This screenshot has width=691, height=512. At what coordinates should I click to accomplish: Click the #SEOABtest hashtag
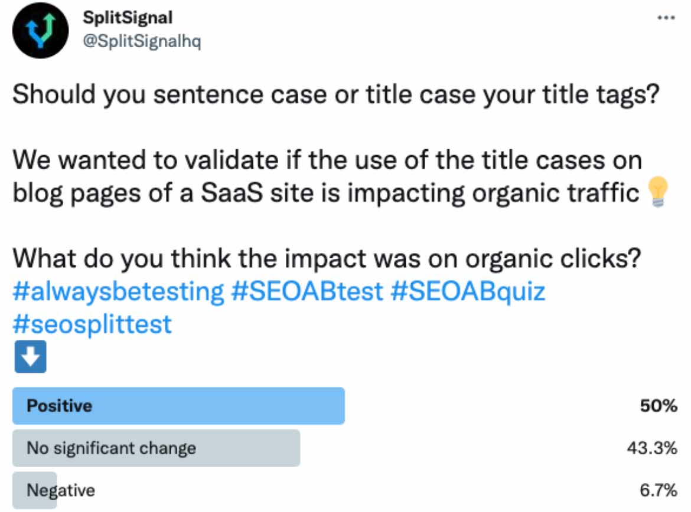(x=307, y=291)
